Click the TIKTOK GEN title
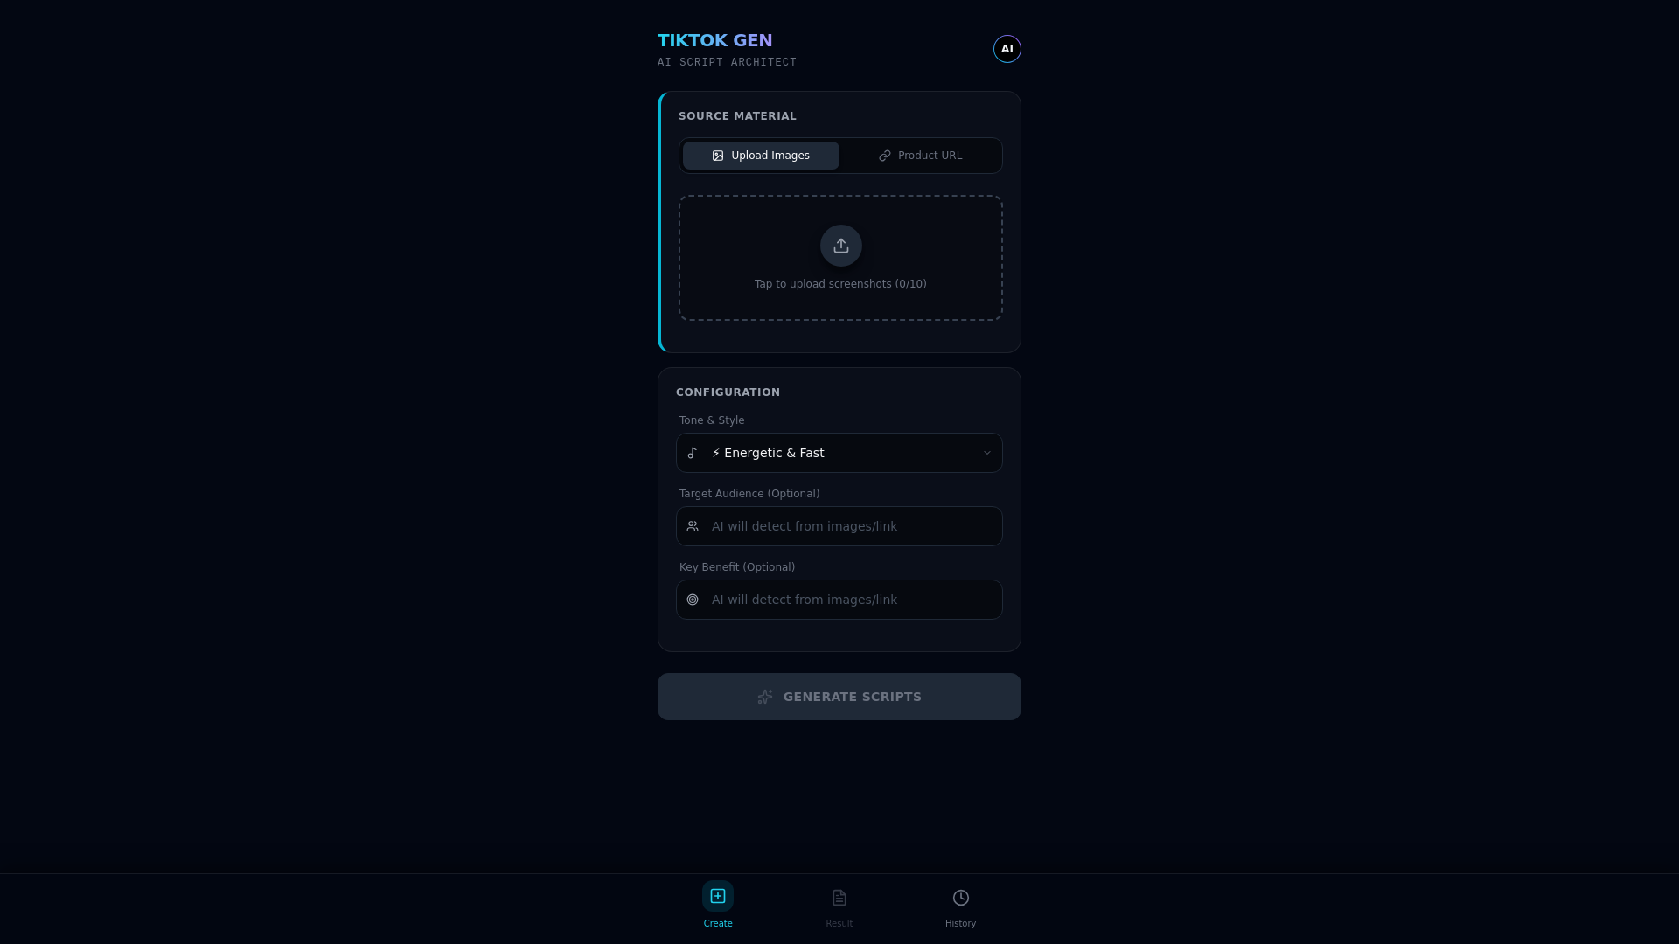The width and height of the screenshot is (1679, 944). (x=715, y=40)
